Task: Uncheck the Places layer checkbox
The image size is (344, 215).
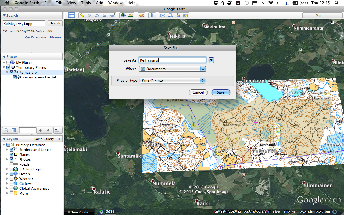Action: click(x=12, y=155)
